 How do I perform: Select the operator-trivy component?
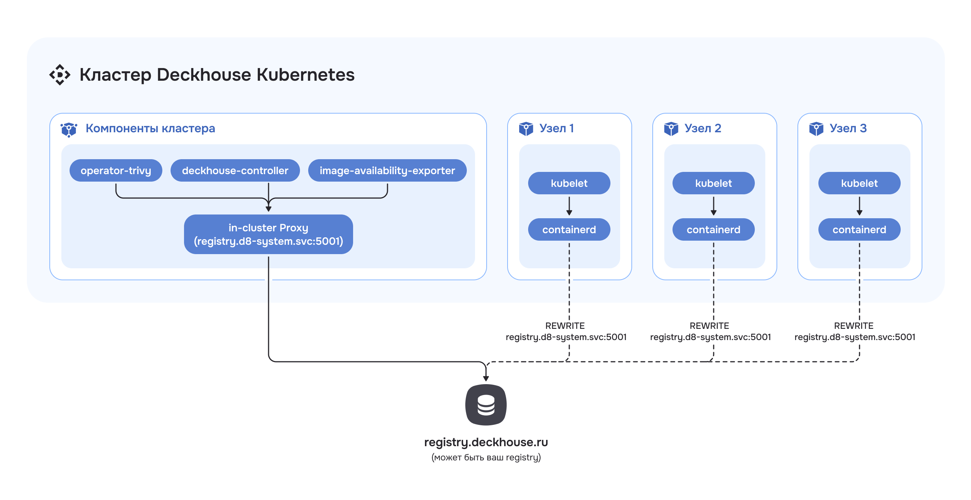(x=116, y=170)
